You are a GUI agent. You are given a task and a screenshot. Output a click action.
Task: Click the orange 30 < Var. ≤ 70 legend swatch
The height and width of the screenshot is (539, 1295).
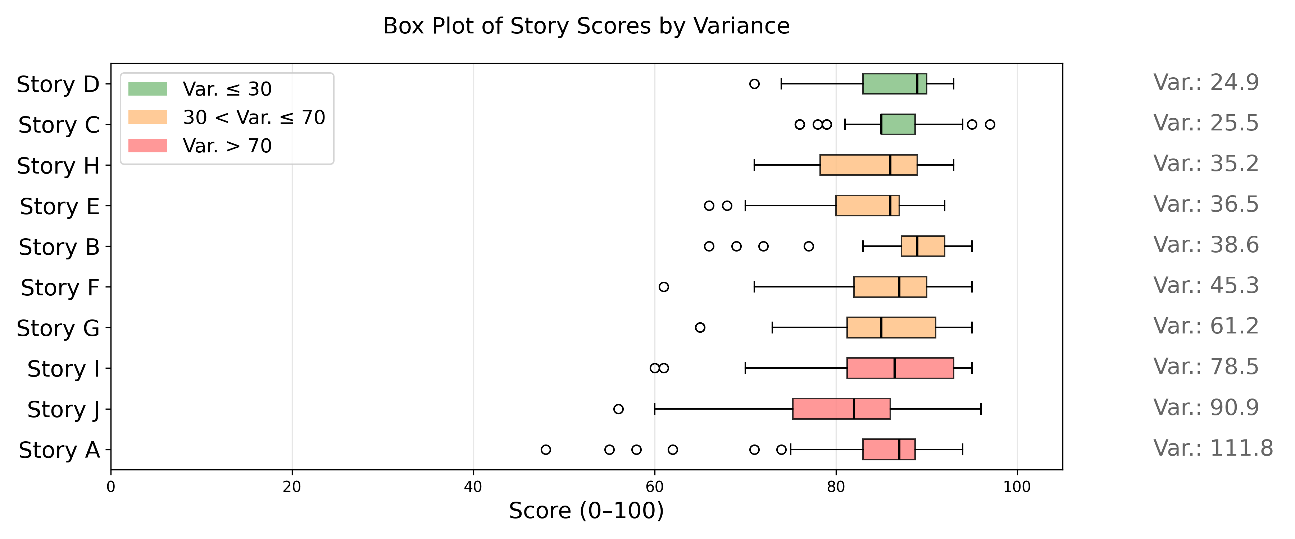(x=147, y=118)
